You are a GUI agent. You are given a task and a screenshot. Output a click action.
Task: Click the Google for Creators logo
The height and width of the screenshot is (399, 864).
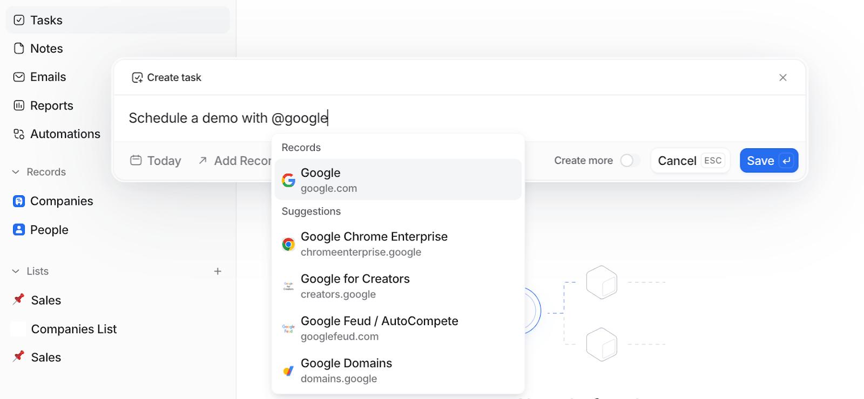click(288, 286)
